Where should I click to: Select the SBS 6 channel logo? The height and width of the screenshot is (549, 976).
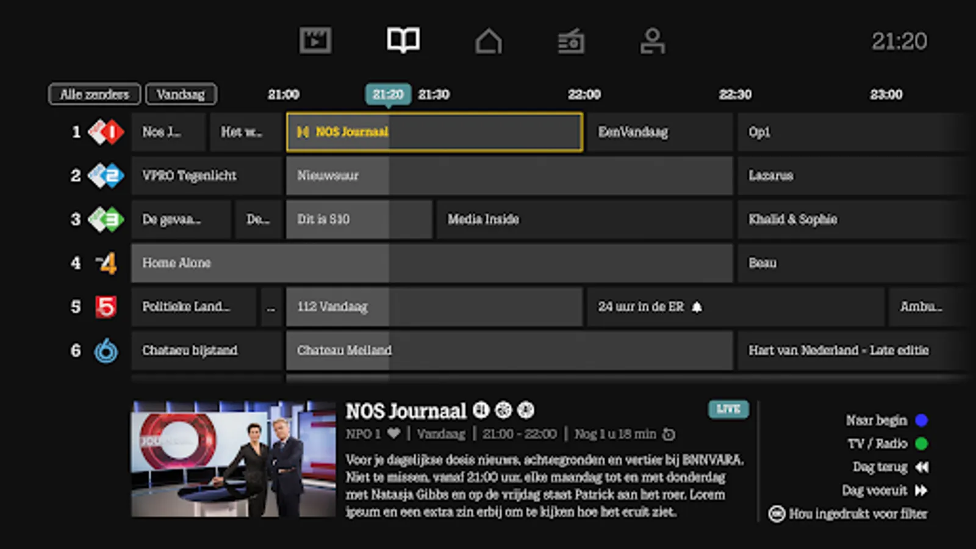[106, 351]
